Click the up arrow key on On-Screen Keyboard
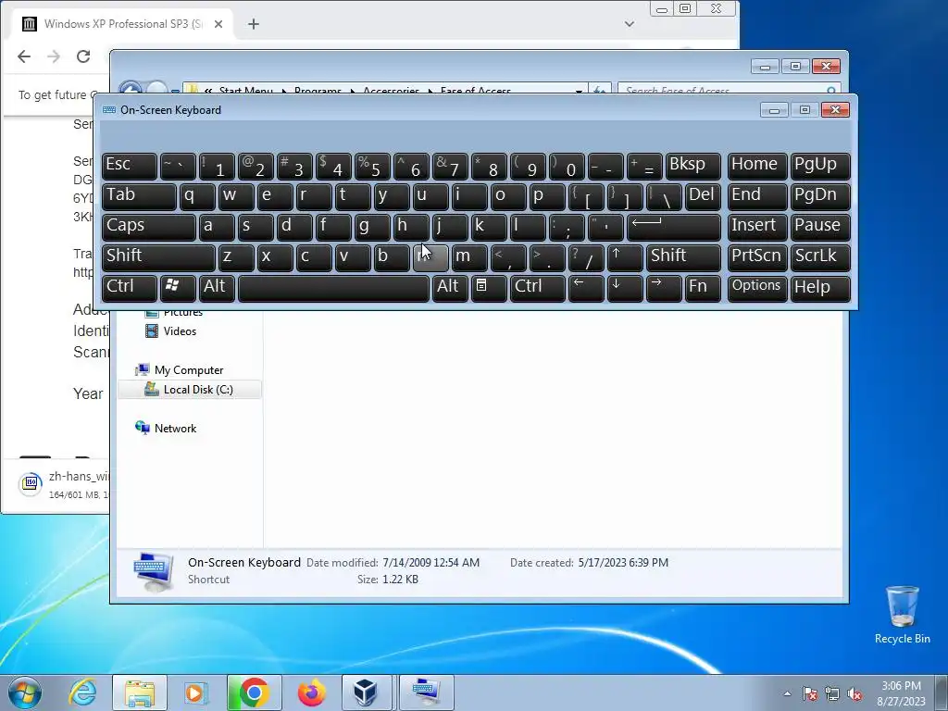 pyautogui.click(x=624, y=257)
